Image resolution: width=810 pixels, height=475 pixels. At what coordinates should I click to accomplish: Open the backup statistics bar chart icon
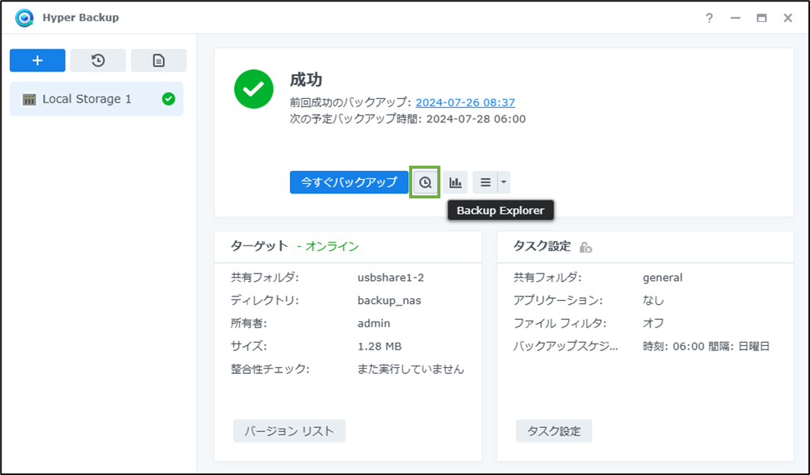[x=455, y=182]
